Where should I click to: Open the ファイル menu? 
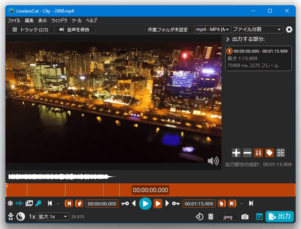[x=14, y=21]
